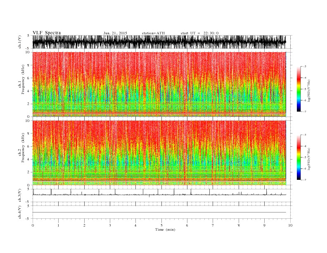327x253 pixels.
Task: Click the "start UT = 22:30:0" text
Action: 199,33
